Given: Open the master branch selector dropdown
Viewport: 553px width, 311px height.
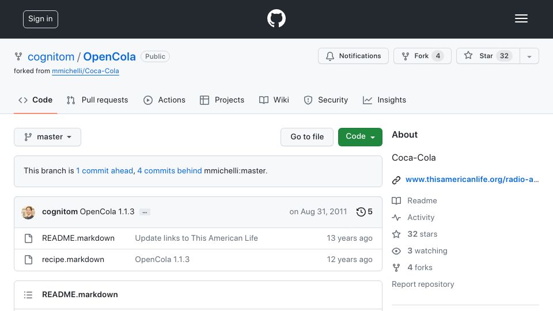Looking at the screenshot, I should [x=48, y=137].
